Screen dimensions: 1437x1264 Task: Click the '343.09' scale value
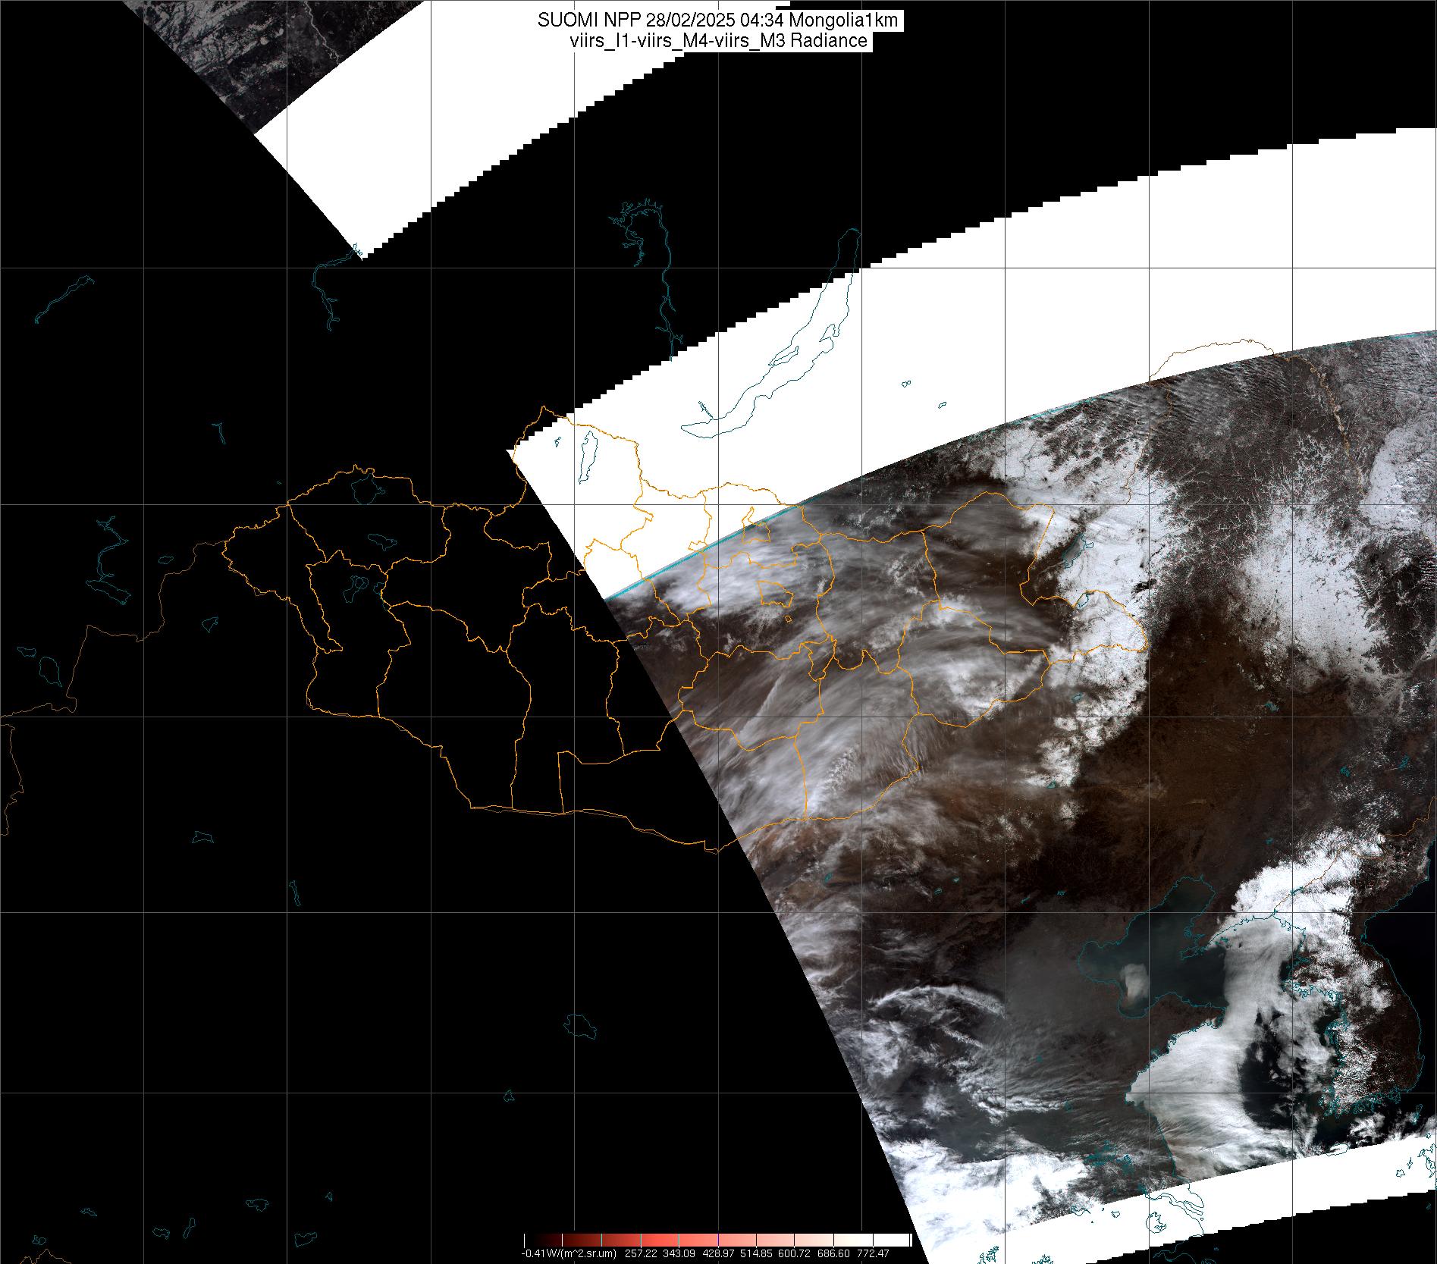tap(679, 1254)
